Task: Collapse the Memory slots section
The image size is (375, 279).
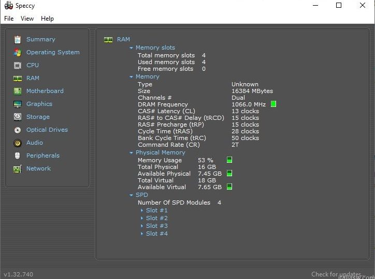Action: [132, 48]
